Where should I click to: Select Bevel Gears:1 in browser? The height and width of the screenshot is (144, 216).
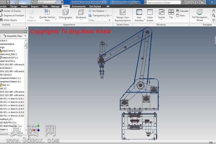coord(6,68)
